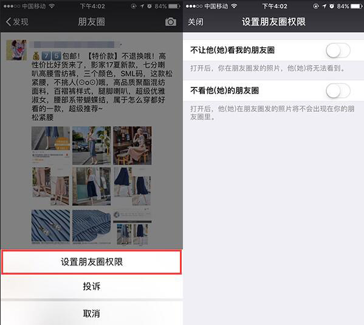Tap 松紧腰 line at end of post
The width and height of the screenshot is (364, 325).
(43, 117)
